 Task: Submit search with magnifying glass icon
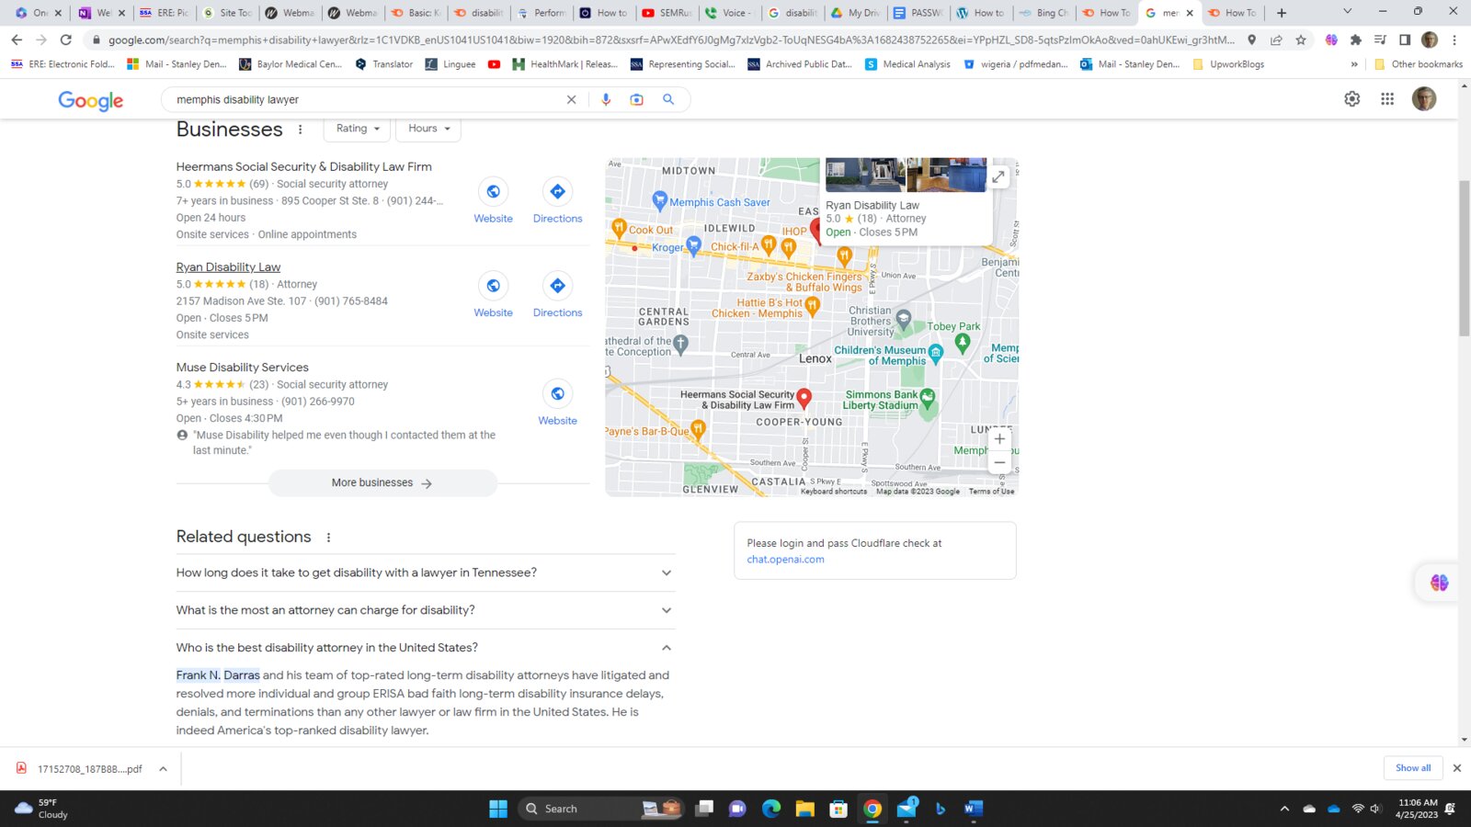click(668, 99)
